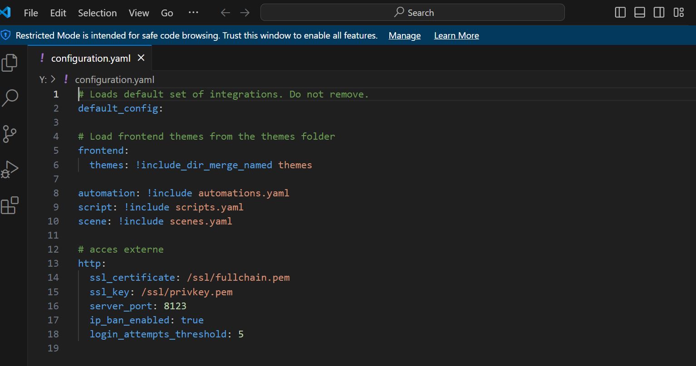Open the Selection menu
Screen dimensions: 696x366
97,13
